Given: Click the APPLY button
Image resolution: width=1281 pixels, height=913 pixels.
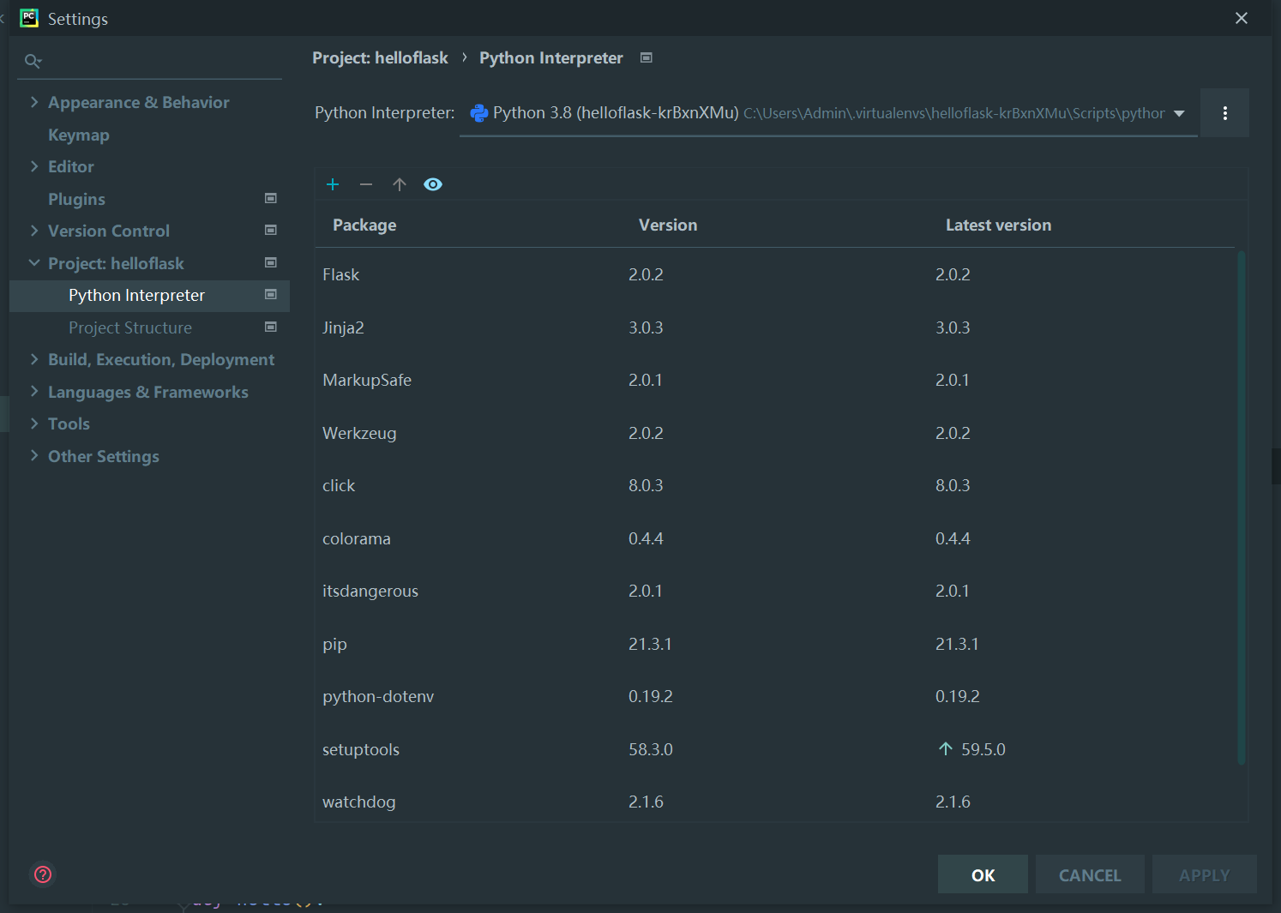Looking at the screenshot, I should click(x=1204, y=874).
